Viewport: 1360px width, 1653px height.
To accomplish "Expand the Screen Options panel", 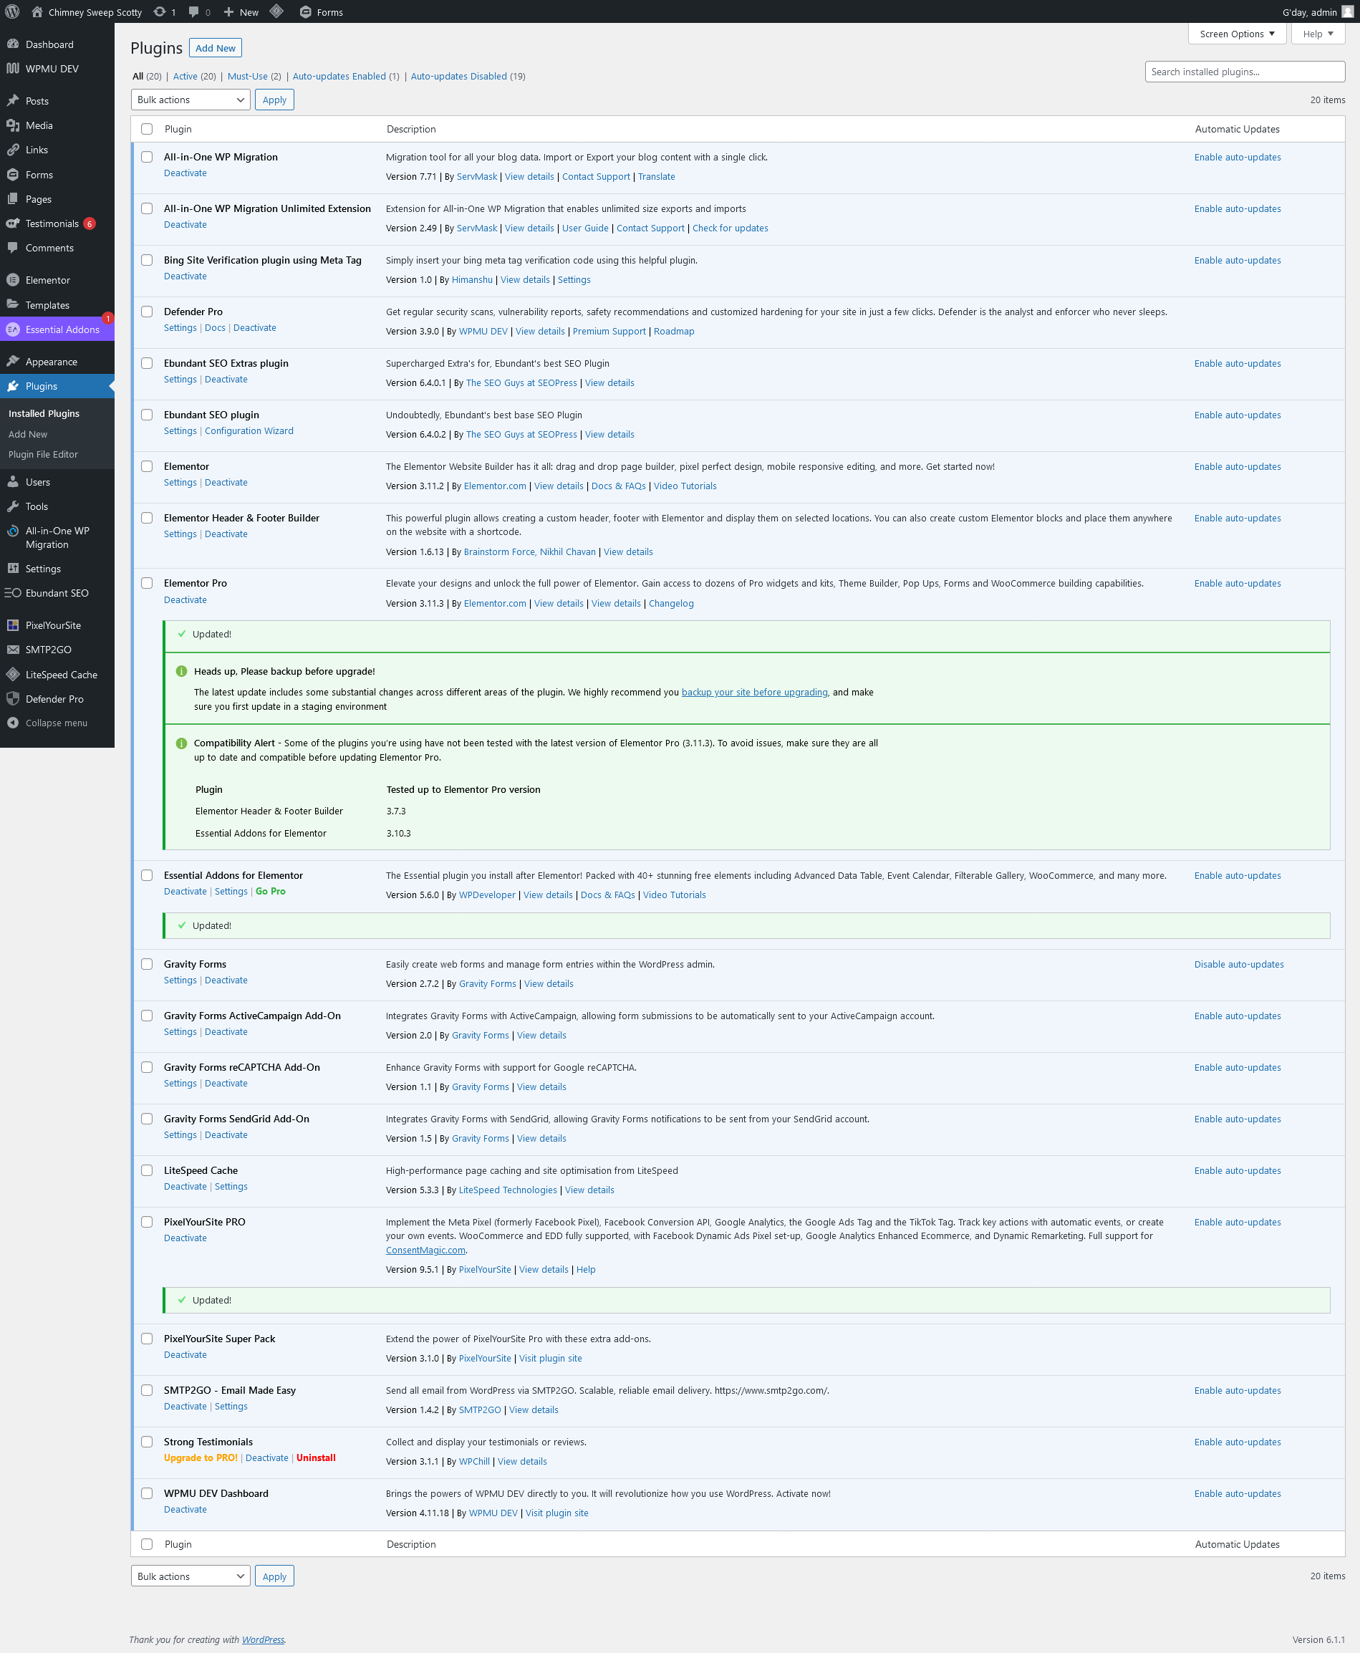I will coord(1236,34).
